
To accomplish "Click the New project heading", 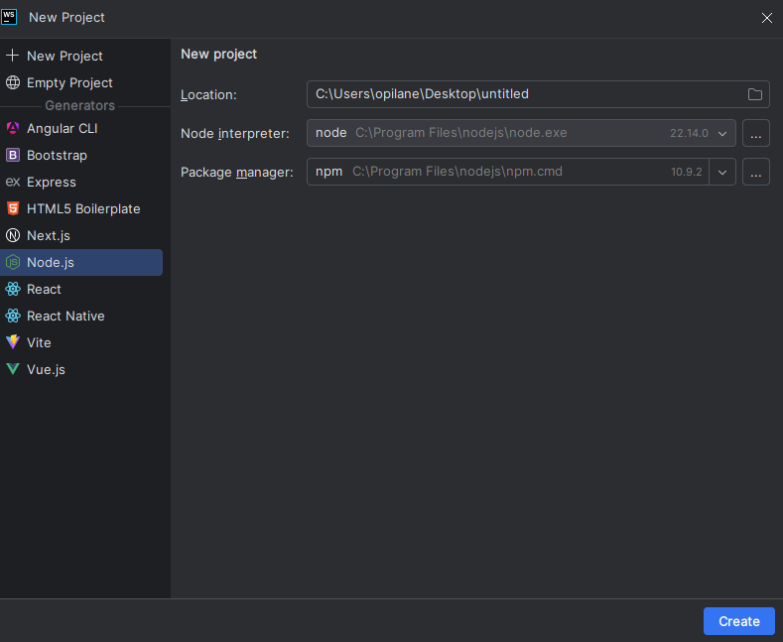I will pyautogui.click(x=218, y=54).
